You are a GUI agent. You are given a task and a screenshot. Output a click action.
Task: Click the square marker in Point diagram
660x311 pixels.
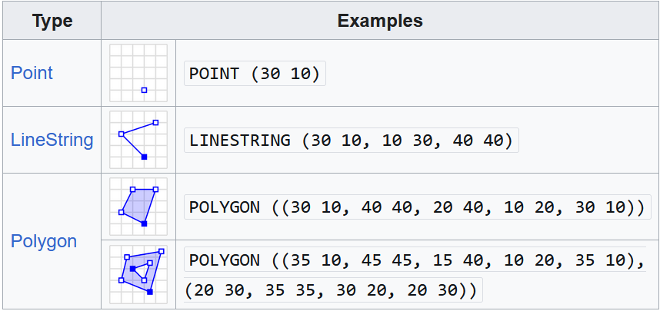[x=144, y=90]
